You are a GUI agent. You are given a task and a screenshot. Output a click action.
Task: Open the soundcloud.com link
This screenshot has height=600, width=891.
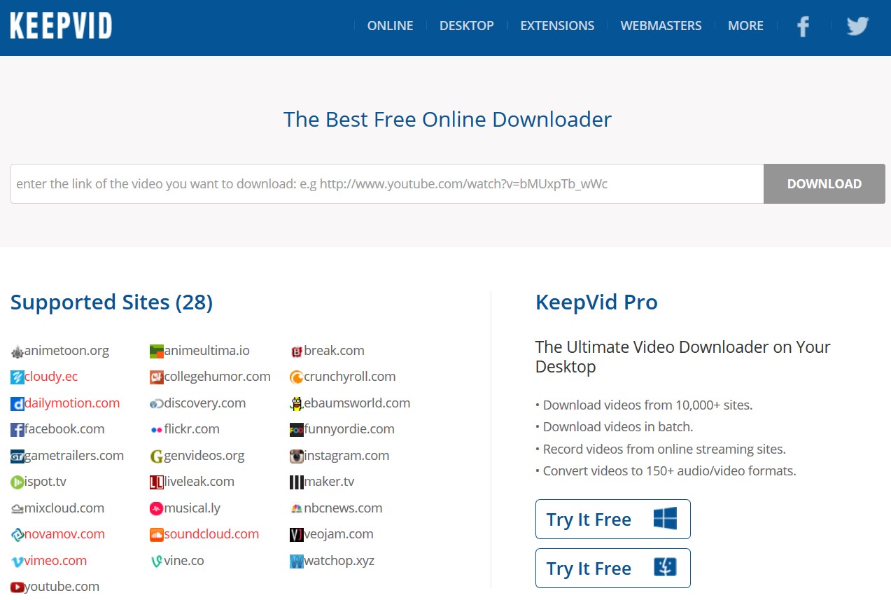coord(211,534)
